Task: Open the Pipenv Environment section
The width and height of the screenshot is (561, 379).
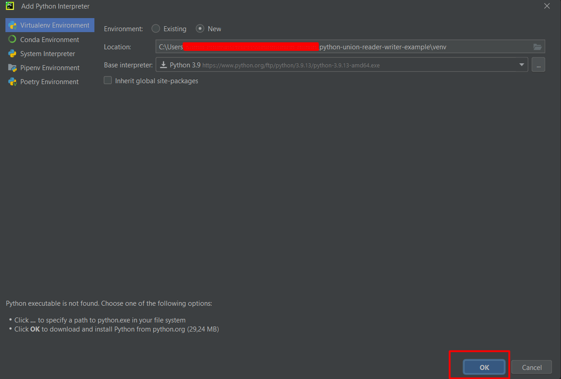Action: (x=50, y=68)
